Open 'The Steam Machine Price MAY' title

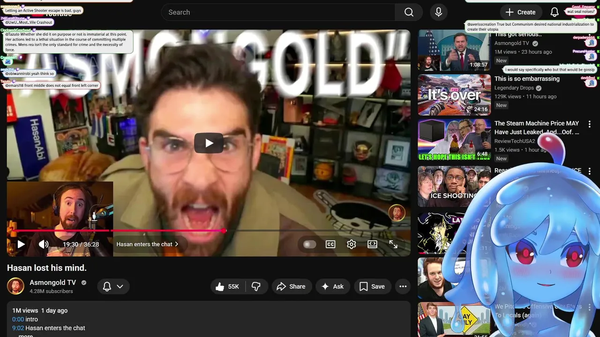click(537, 128)
